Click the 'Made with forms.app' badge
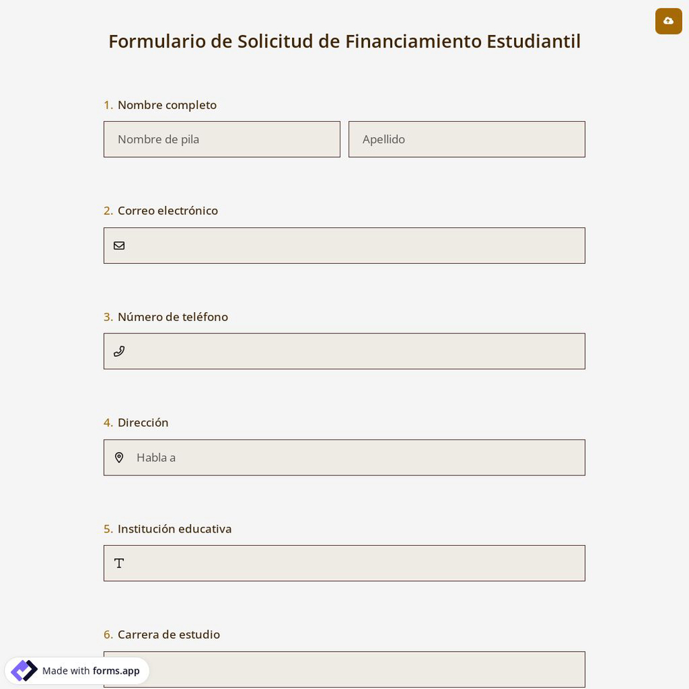Image resolution: width=689 pixels, height=689 pixels. point(78,670)
